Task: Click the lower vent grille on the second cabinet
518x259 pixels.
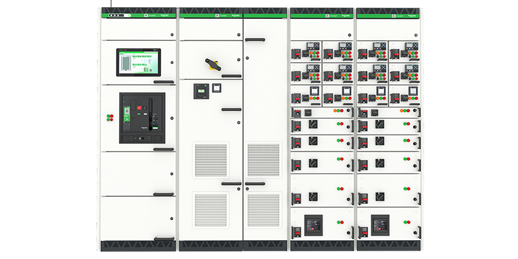Action: click(x=211, y=210)
